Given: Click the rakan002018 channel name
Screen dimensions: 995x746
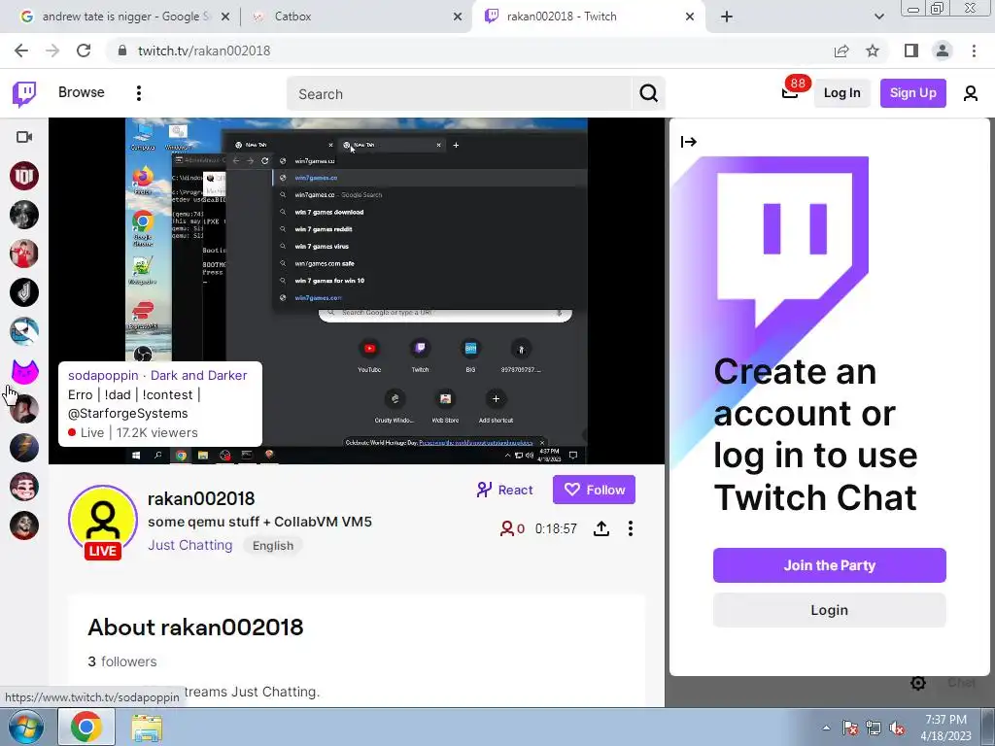Looking at the screenshot, I should (x=201, y=498).
